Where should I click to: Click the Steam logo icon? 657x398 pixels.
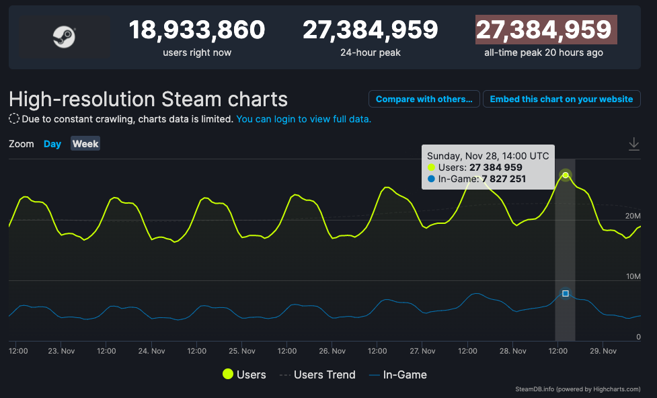pos(64,37)
